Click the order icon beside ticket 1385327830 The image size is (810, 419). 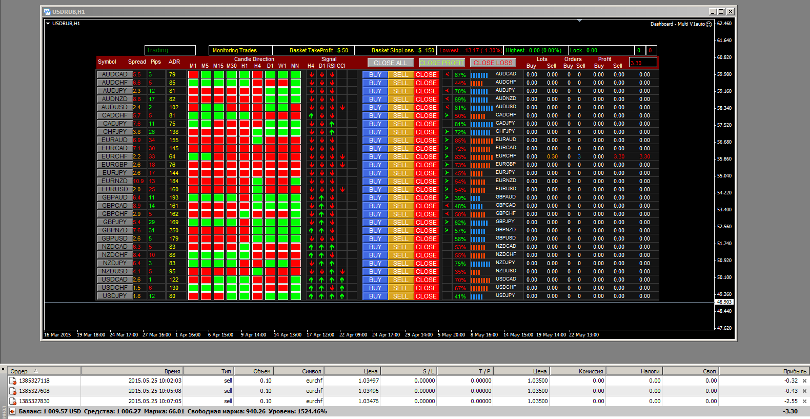point(13,401)
